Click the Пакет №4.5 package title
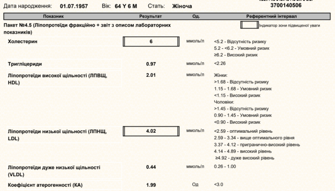This screenshot has height=191, width=335. coord(86,25)
